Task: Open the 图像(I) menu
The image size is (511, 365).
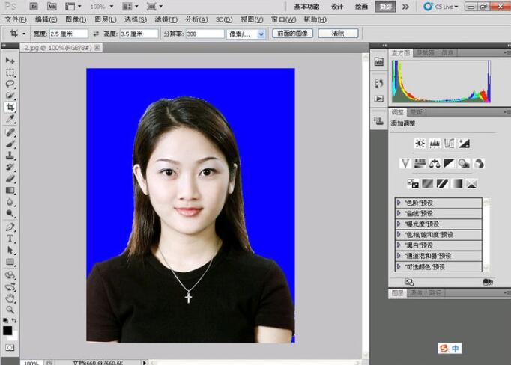Action: [75, 19]
